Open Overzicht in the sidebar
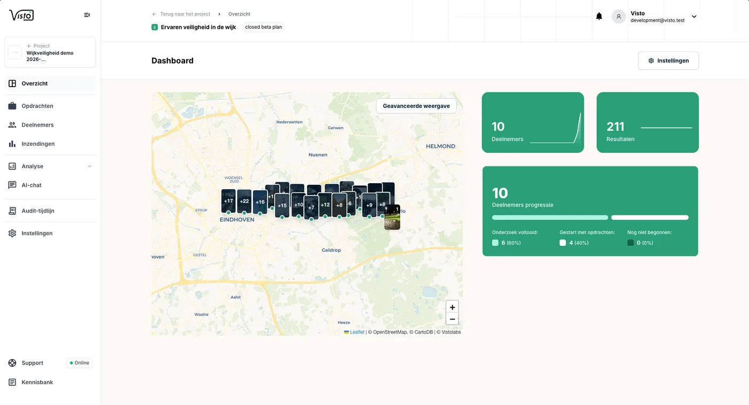 (x=50, y=83)
